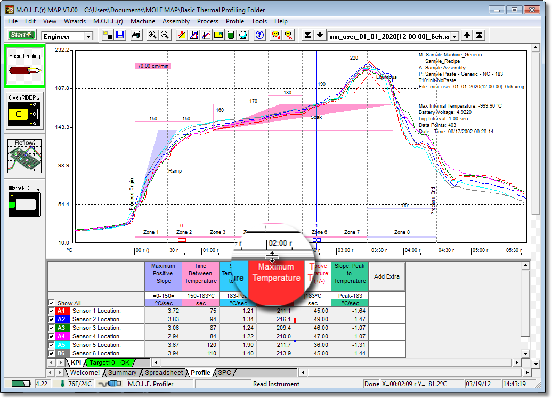Uncheck the A3 Sensor 3 checkbox
Image resolution: width=552 pixels, height=399 pixels.
tap(51, 328)
